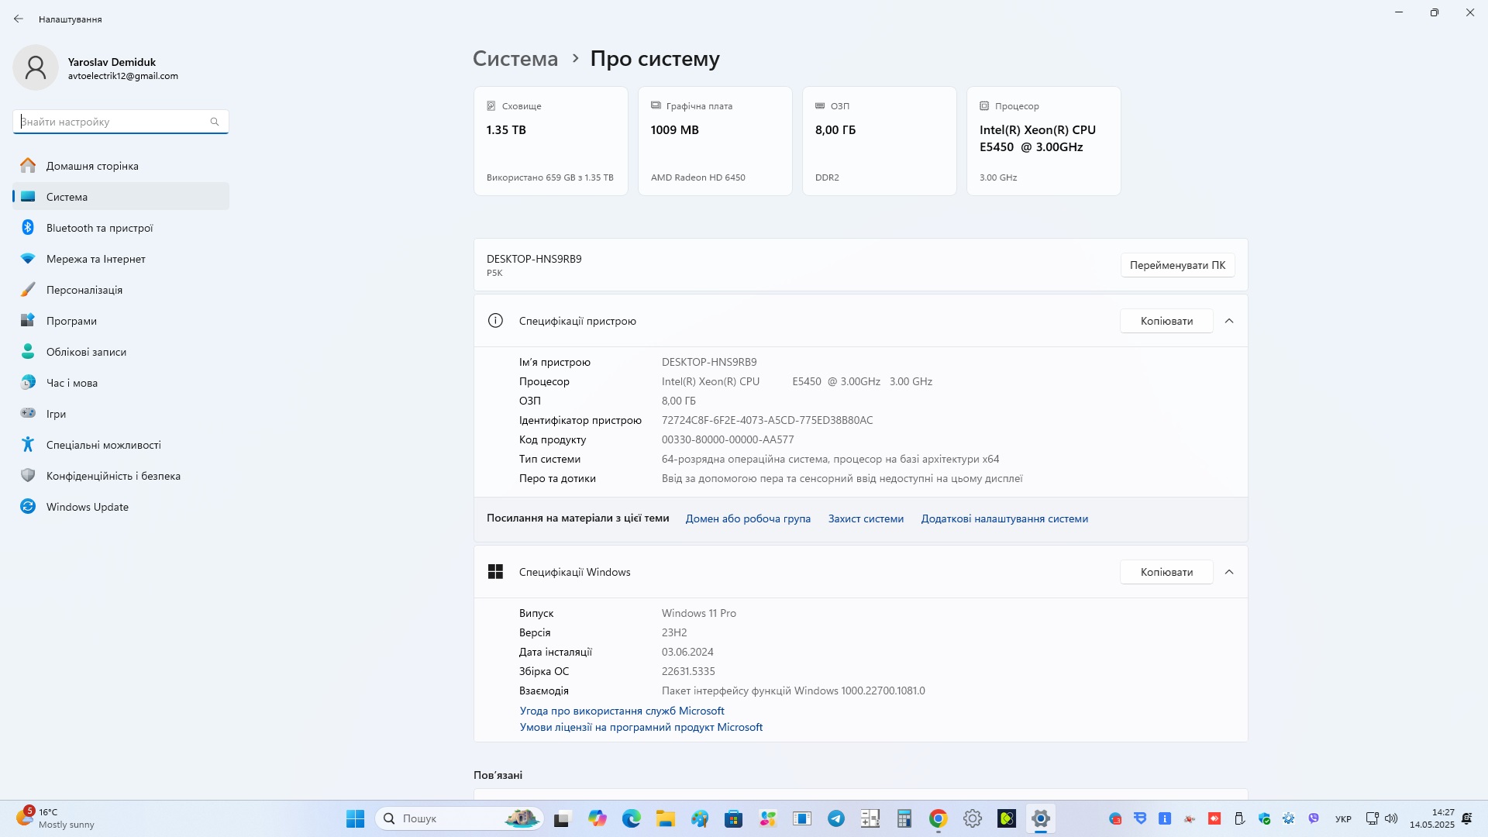Click the Windows 11 Pro edition value
Screen dimensions: 1488x837
click(699, 613)
